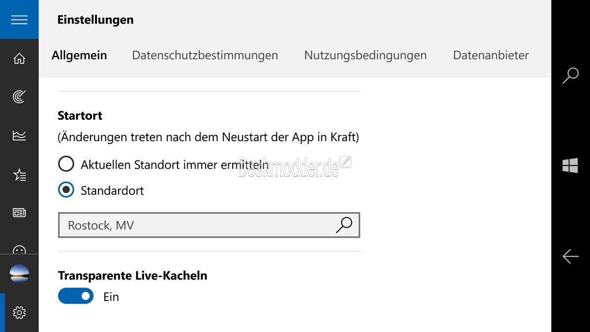Open the favorites star list

pos(19,175)
